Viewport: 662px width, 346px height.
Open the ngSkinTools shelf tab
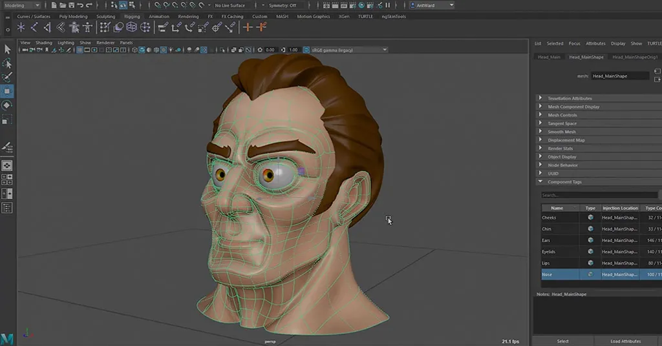[394, 16]
